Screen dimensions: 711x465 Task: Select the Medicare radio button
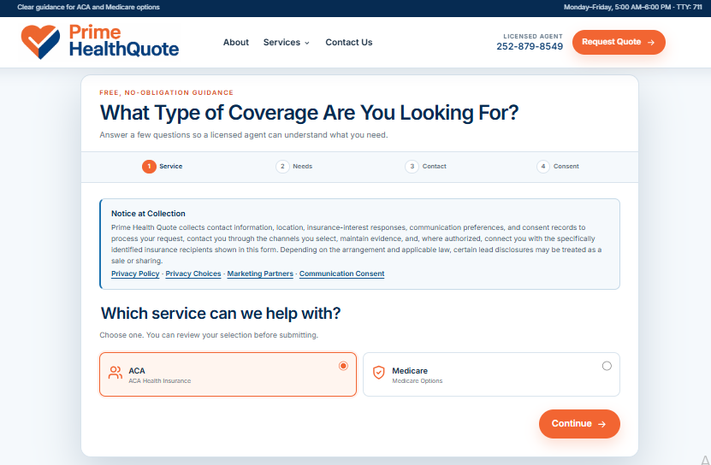coord(607,366)
